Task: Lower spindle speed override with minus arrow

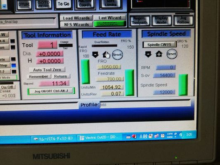Action: [x=148, y=54]
